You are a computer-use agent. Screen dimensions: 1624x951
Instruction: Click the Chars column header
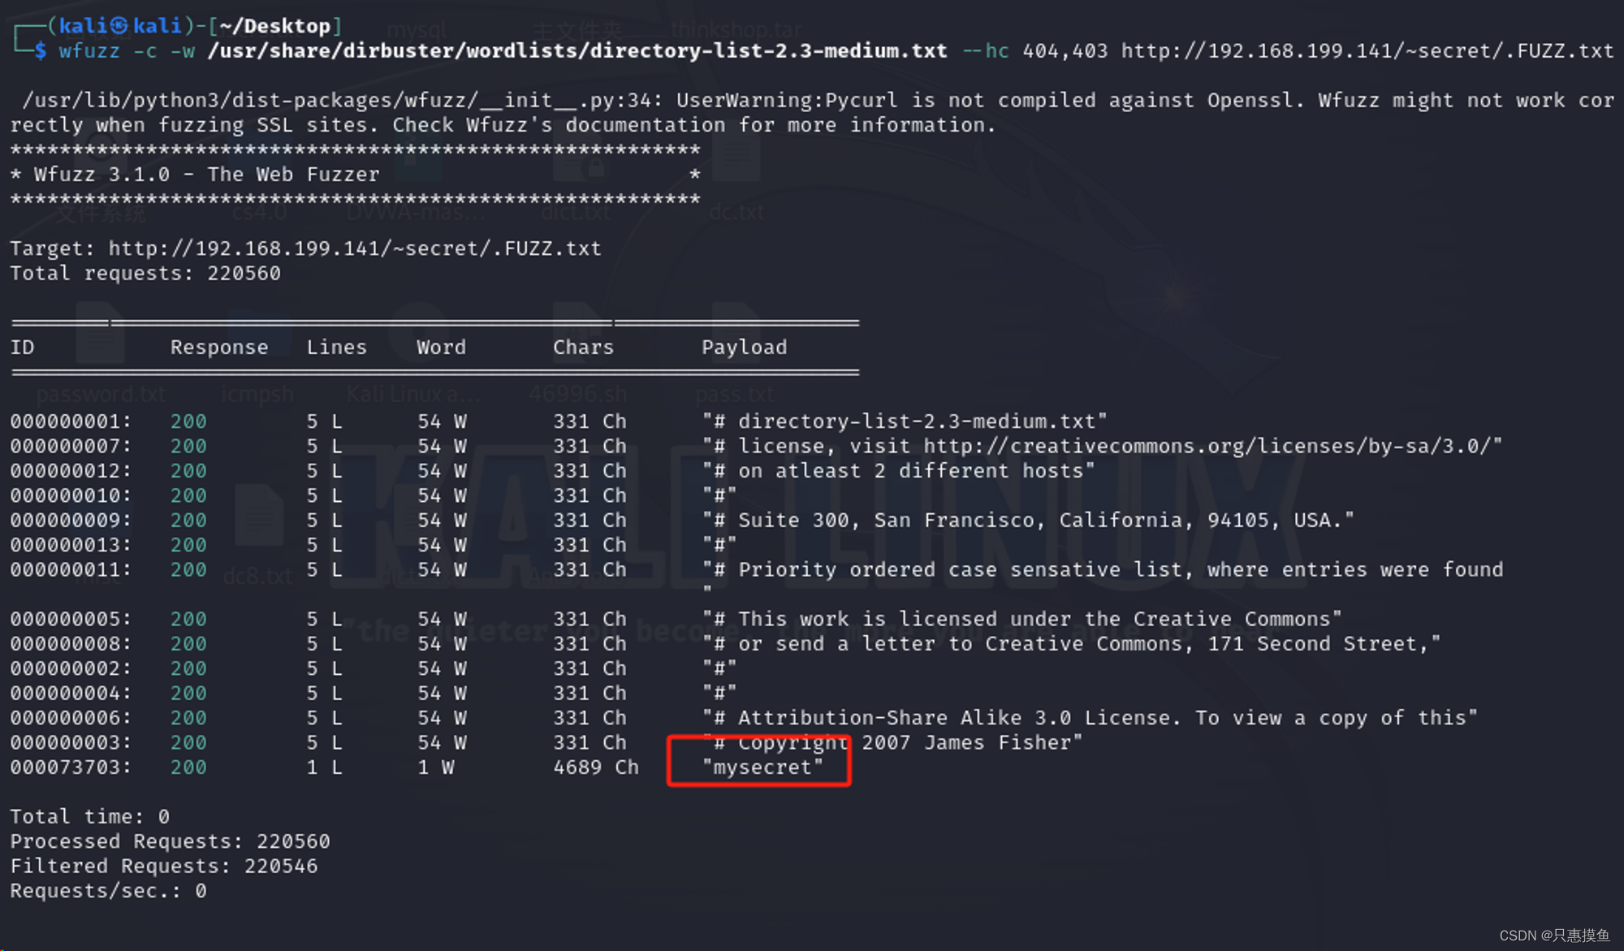[x=583, y=348]
